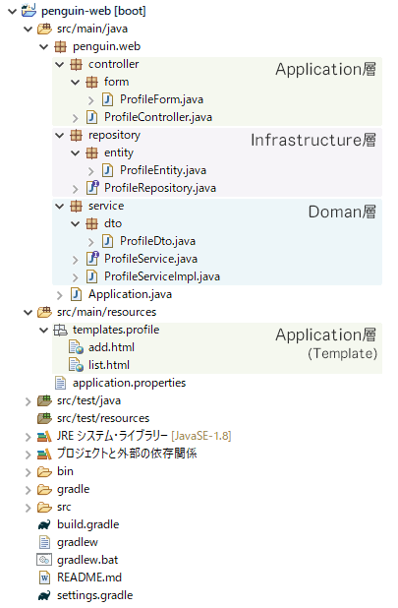Click the ProfileDto.java file icon
This screenshot has width=398, height=608.
[x=107, y=241]
